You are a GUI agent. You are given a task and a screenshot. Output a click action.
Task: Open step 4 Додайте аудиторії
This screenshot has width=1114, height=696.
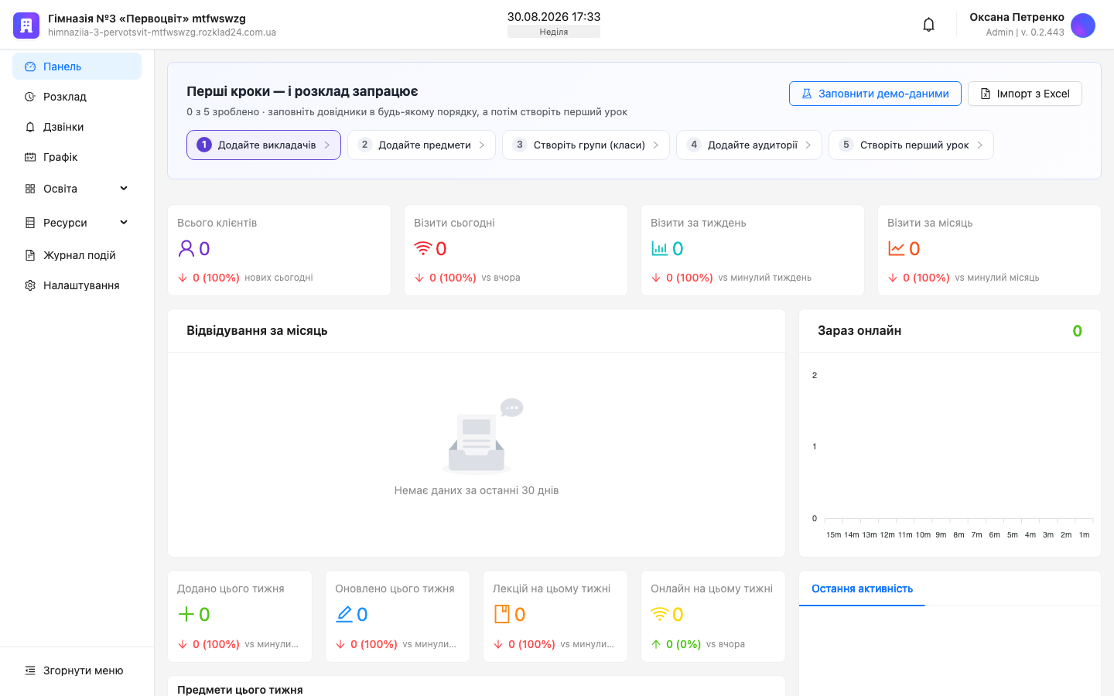749,145
